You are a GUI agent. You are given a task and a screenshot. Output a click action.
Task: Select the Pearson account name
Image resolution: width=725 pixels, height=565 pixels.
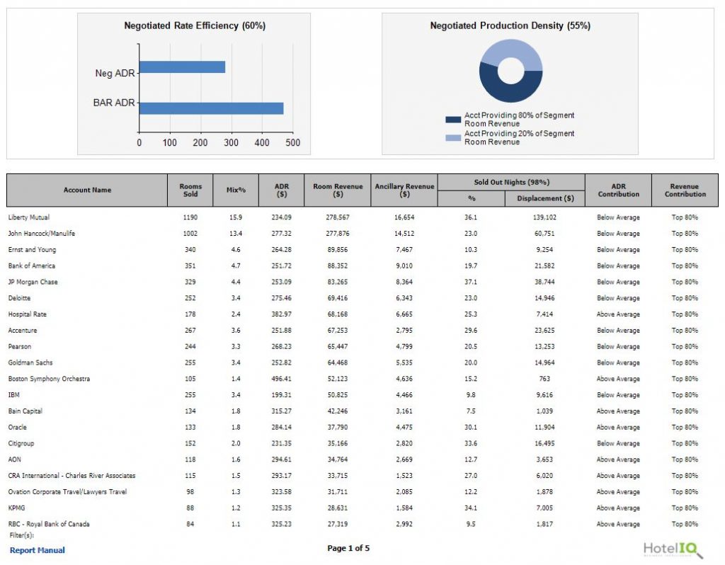click(x=19, y=346)
